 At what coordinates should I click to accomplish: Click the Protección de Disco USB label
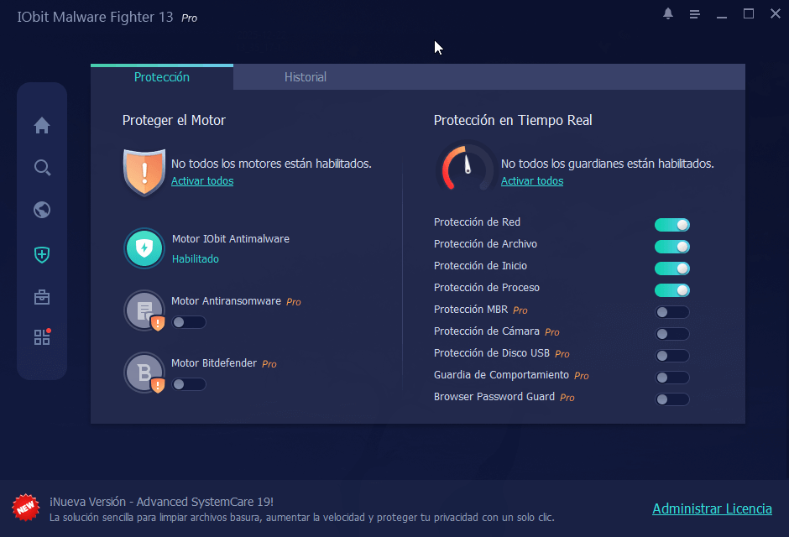tap(492, 353)
